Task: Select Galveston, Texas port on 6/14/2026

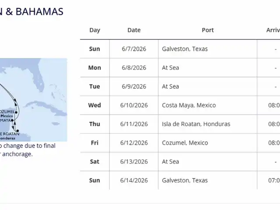Action: tap(185, 180)
